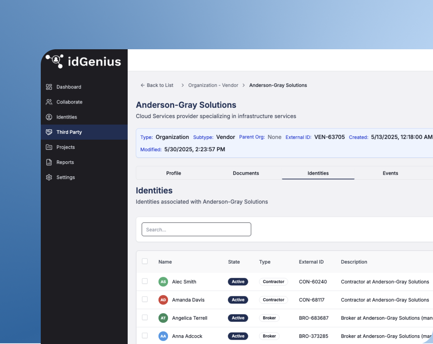Go Back to List
The image size is (433, 344).
pyautogui.click(x=157, y=85)
